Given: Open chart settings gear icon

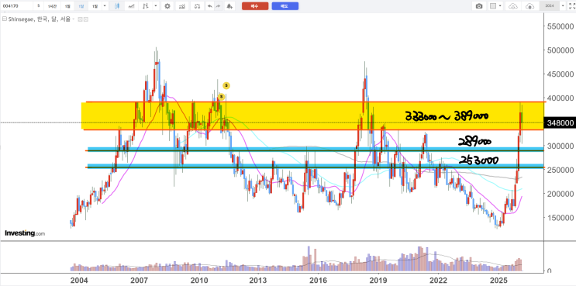Looking at the screenshot, I should tap(167, 6).
